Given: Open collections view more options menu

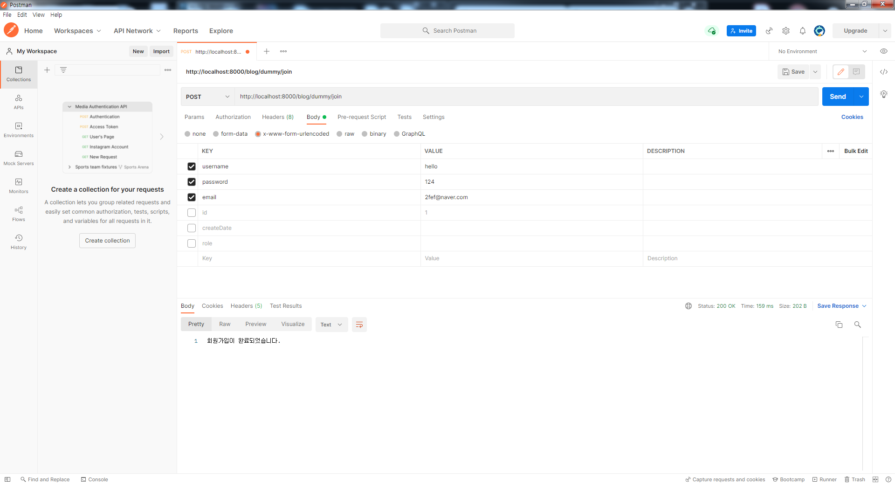Looking at the screenshot, I should click(168, 70).
